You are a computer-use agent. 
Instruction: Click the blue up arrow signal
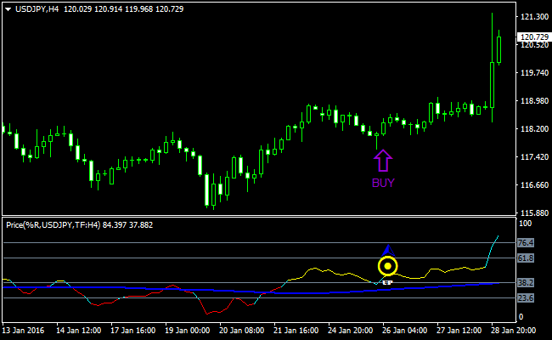[387, 250]
